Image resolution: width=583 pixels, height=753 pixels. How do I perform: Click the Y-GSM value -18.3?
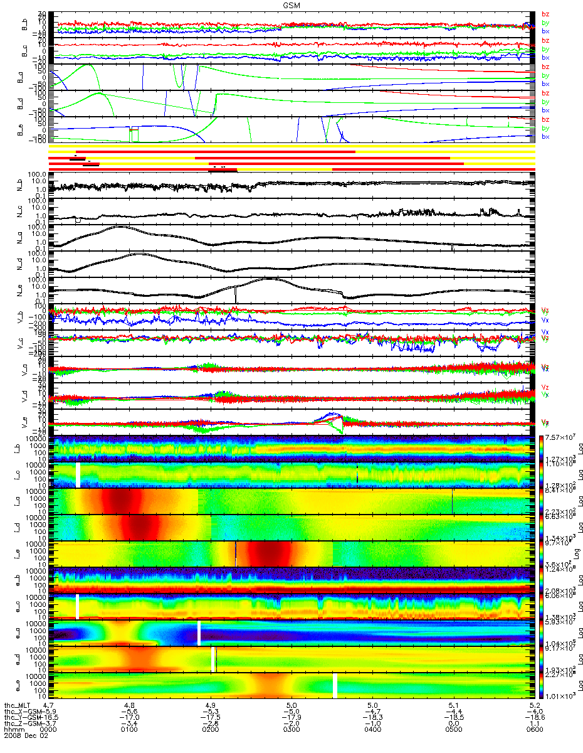[372, 717]
